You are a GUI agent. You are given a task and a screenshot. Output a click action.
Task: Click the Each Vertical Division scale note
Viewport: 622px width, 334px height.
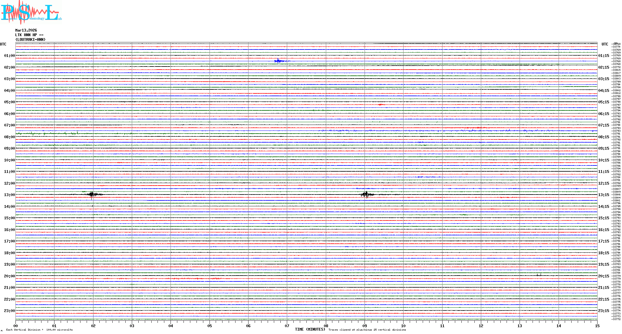point(39,330)
